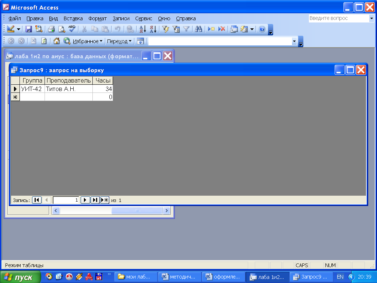
Task: Click the web Refresh icon
Action: tap(44, 41)
